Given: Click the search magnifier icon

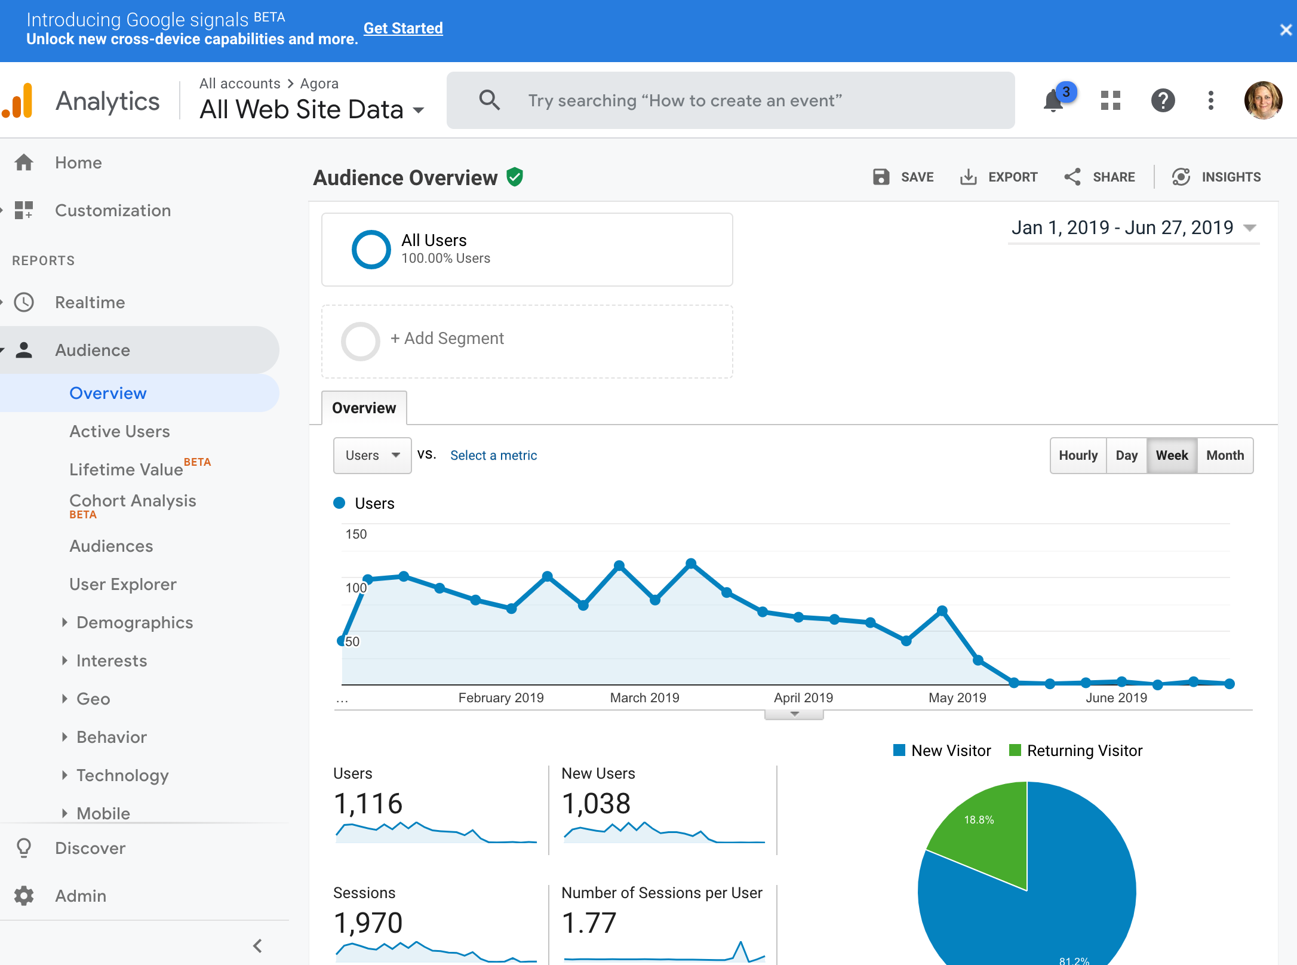Looking at the screenshot, I should point(489,100).
